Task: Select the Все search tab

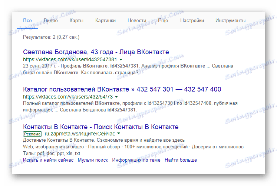Action: pyautogui.click(x=27, y=20)
